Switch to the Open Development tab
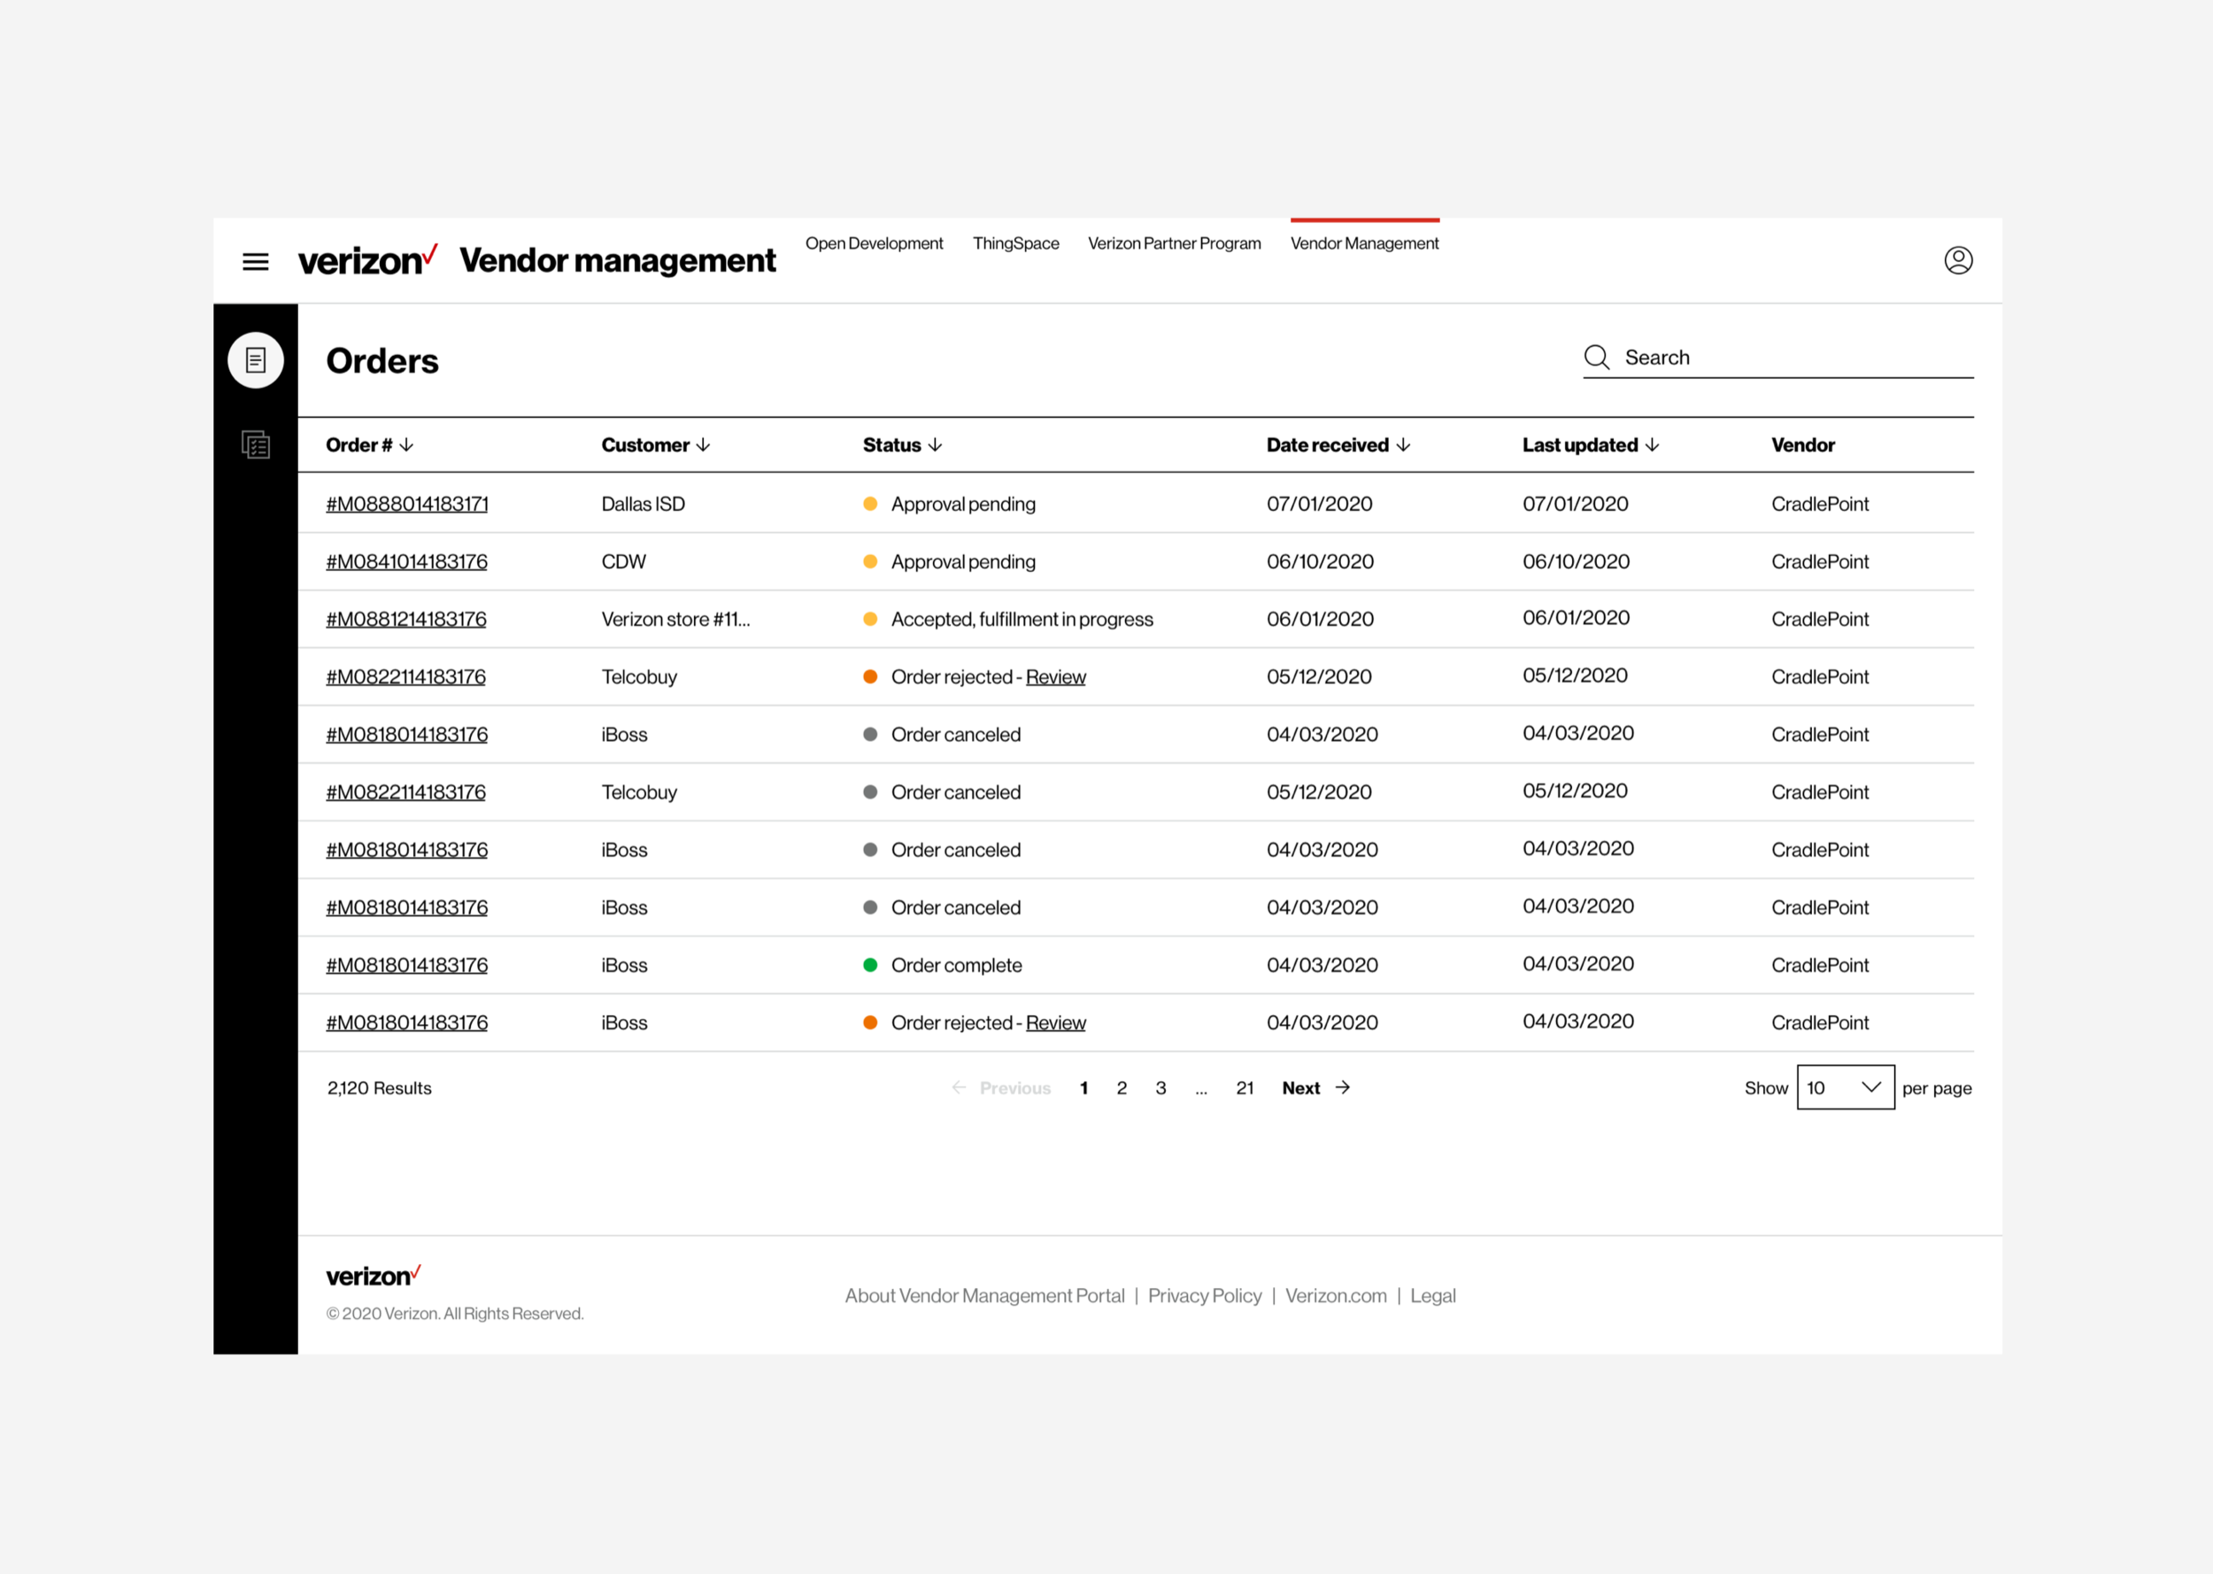 [874, 243]
